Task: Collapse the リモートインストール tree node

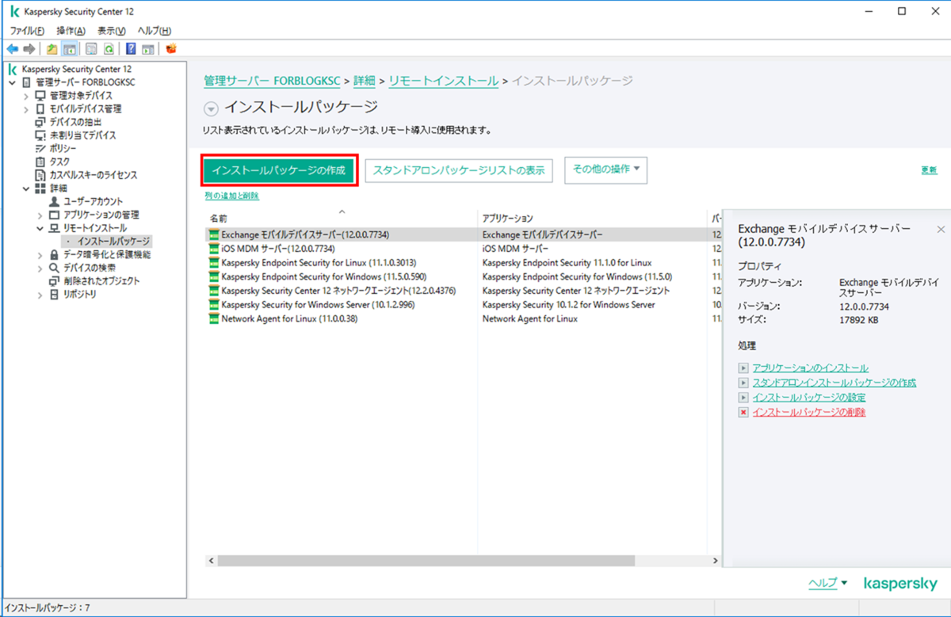Action: tap(40, 228)
